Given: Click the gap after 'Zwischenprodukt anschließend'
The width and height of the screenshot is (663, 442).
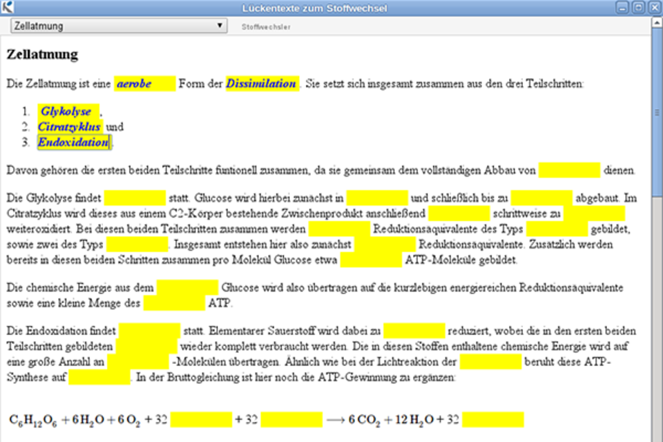Looking at the screenshot, I should point(459,213).
